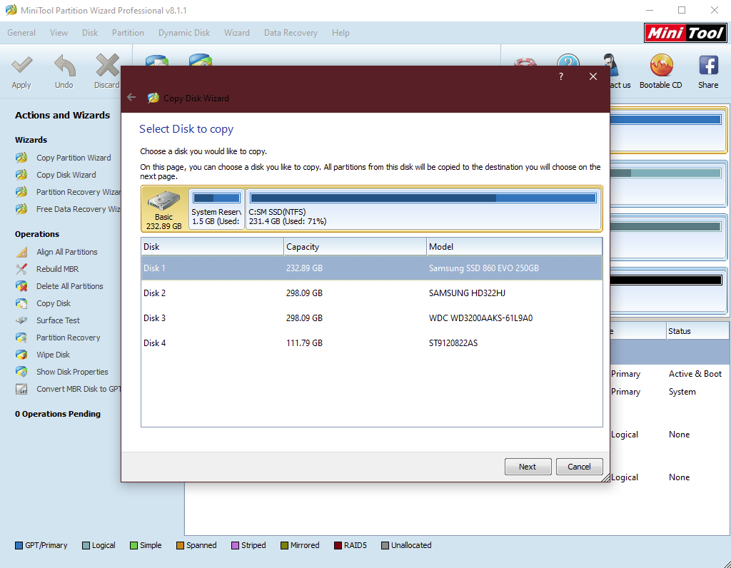This screenshot has width=731, height=568.
Task: Click the Active & Boot status cell
Action: coord(695,374)
